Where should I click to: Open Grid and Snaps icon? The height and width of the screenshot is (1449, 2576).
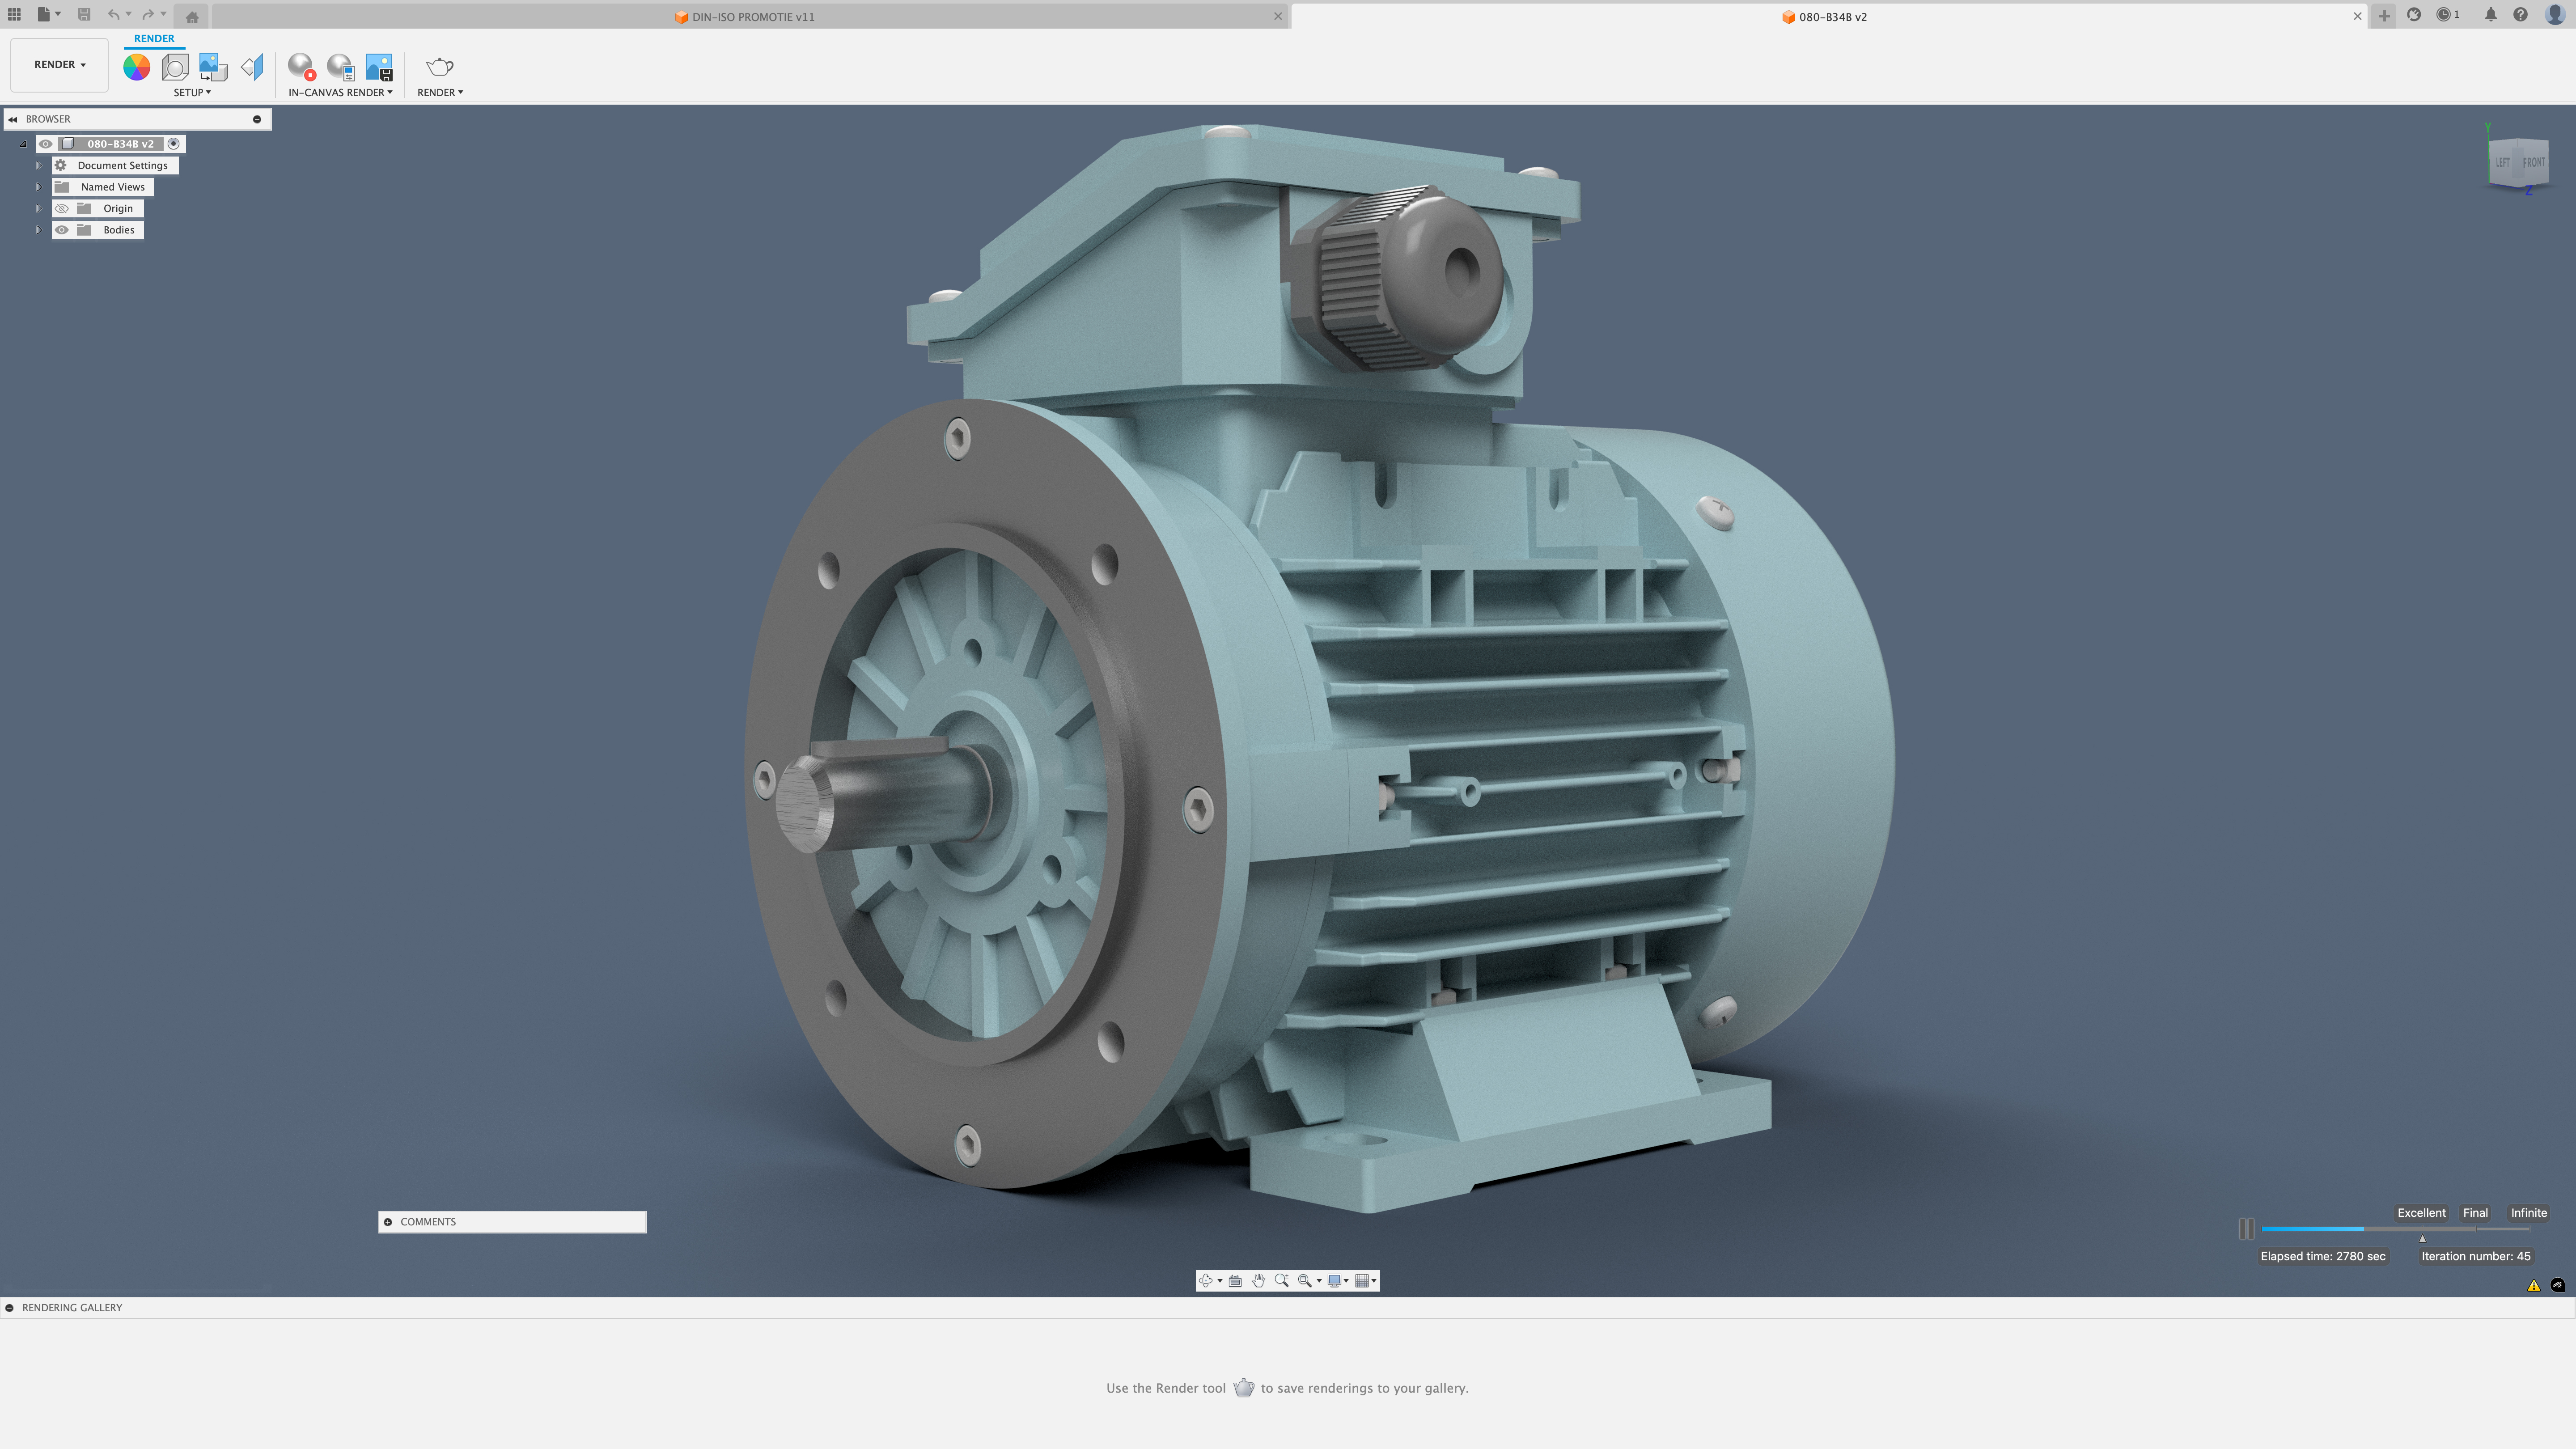point(1361,1280)
